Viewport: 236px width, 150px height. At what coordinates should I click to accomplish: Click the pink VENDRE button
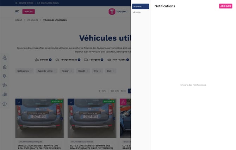pyautogui.click(x=29, y=12)
